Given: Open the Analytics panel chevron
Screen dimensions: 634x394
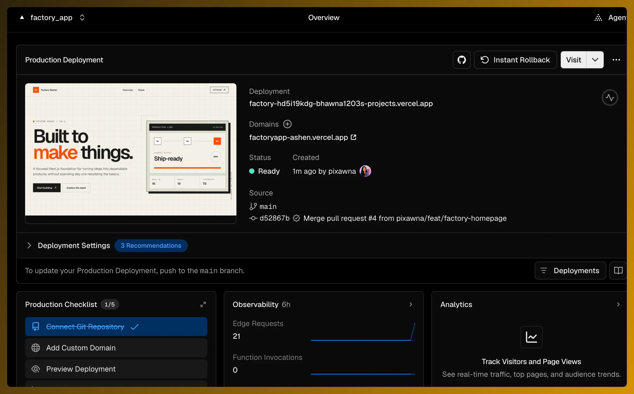Looking at the screenshot, I should coord(618,304).
